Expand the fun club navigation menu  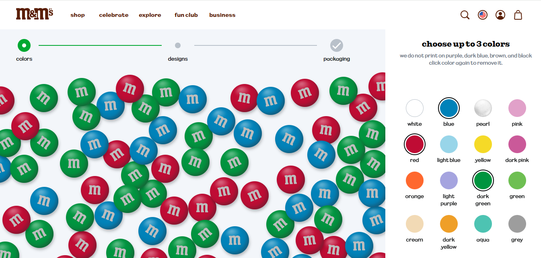coord(186,15)
